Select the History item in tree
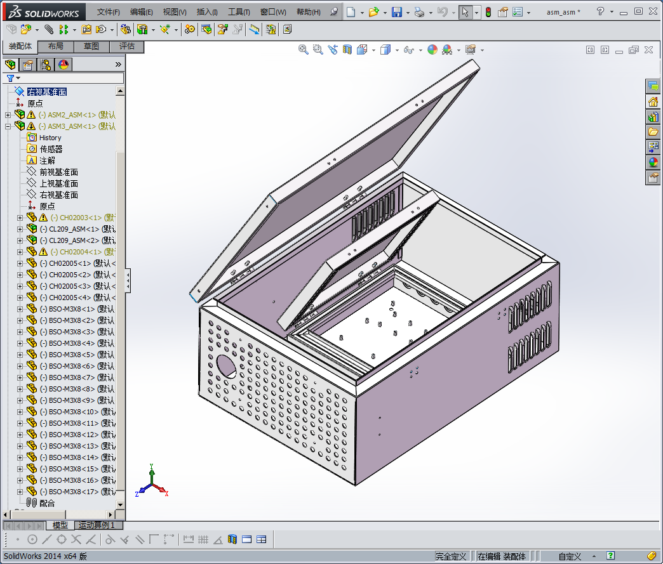Screen dimensions: 663x564 [50, 138]
